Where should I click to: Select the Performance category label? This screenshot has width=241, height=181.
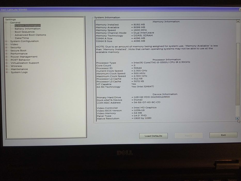(x=19, y=54)
